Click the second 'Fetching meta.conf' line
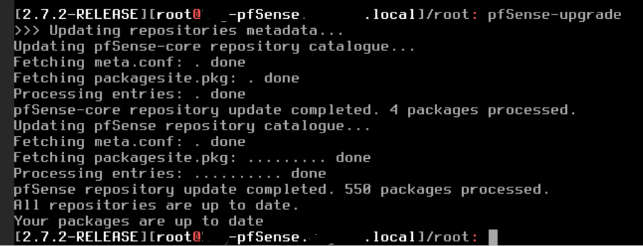This screenshot has width=643, height=246. pos(130,141)
